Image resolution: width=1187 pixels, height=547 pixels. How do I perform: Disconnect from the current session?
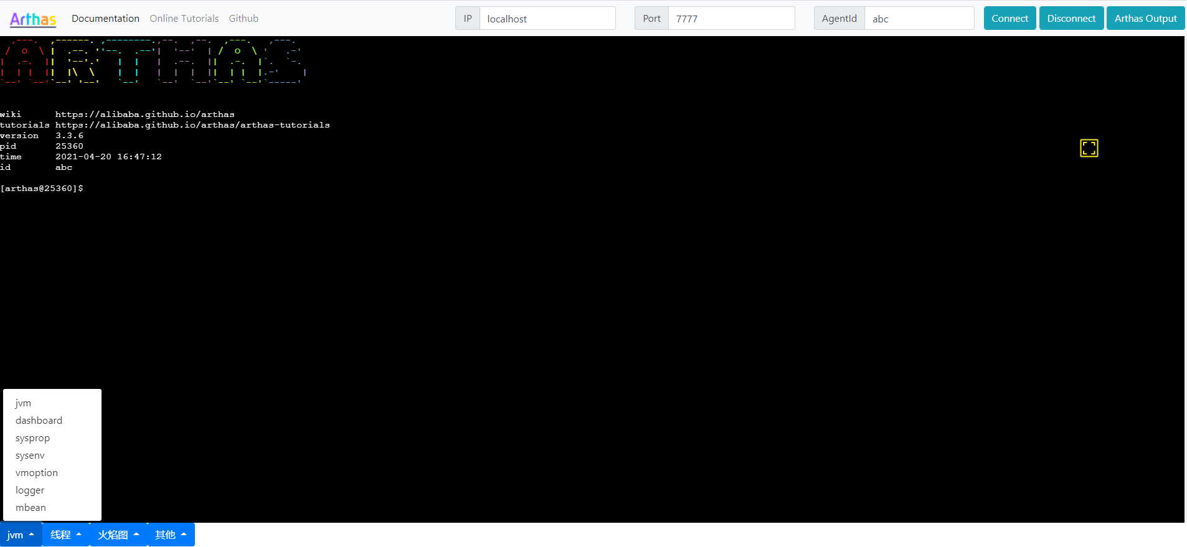click(1071, 18)
